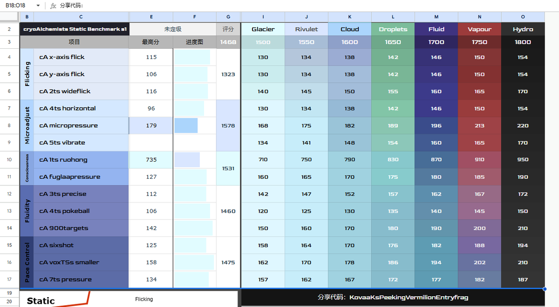Click the Consciousness category score 1531
This screenshot has width=559, height=307.
tap(228, 168)
